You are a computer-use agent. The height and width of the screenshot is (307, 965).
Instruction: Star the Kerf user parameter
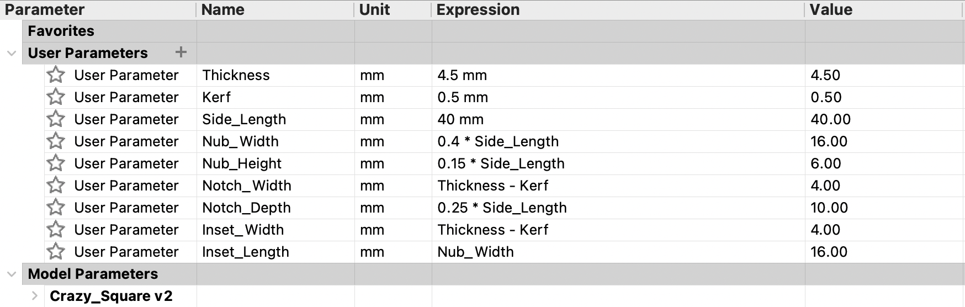[56, 97]
